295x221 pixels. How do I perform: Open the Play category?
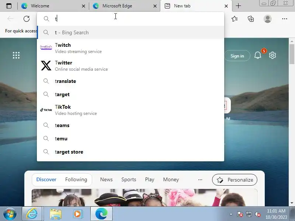[150, 180]
